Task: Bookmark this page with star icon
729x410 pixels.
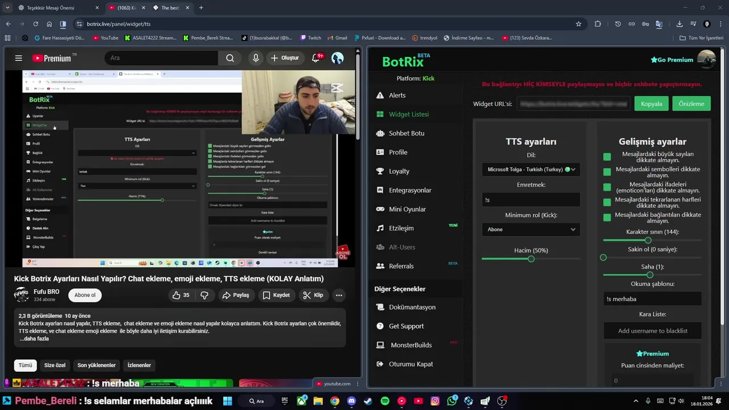Action: pyautogui.click(x=579, y=24)
